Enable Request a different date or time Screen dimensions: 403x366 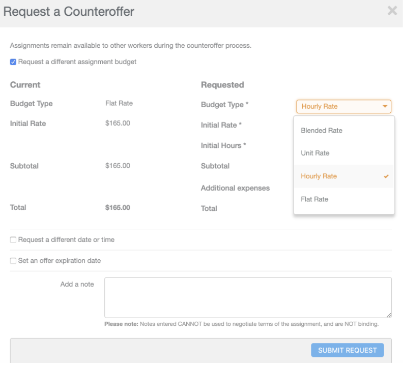[x=13, y=240]
